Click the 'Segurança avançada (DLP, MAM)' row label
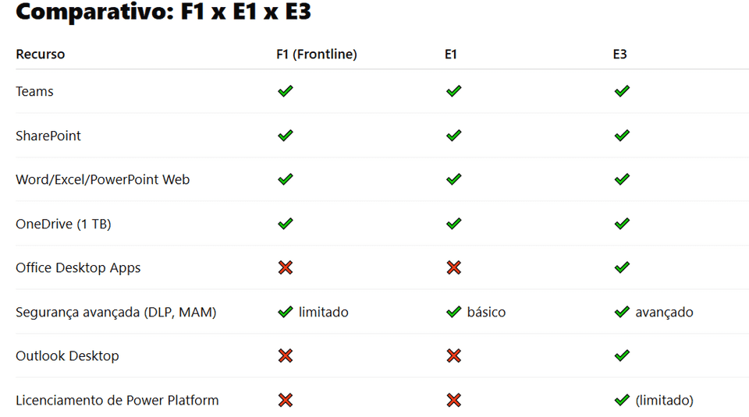The height and width of the screenshot is (417, 749). point(116,312)
